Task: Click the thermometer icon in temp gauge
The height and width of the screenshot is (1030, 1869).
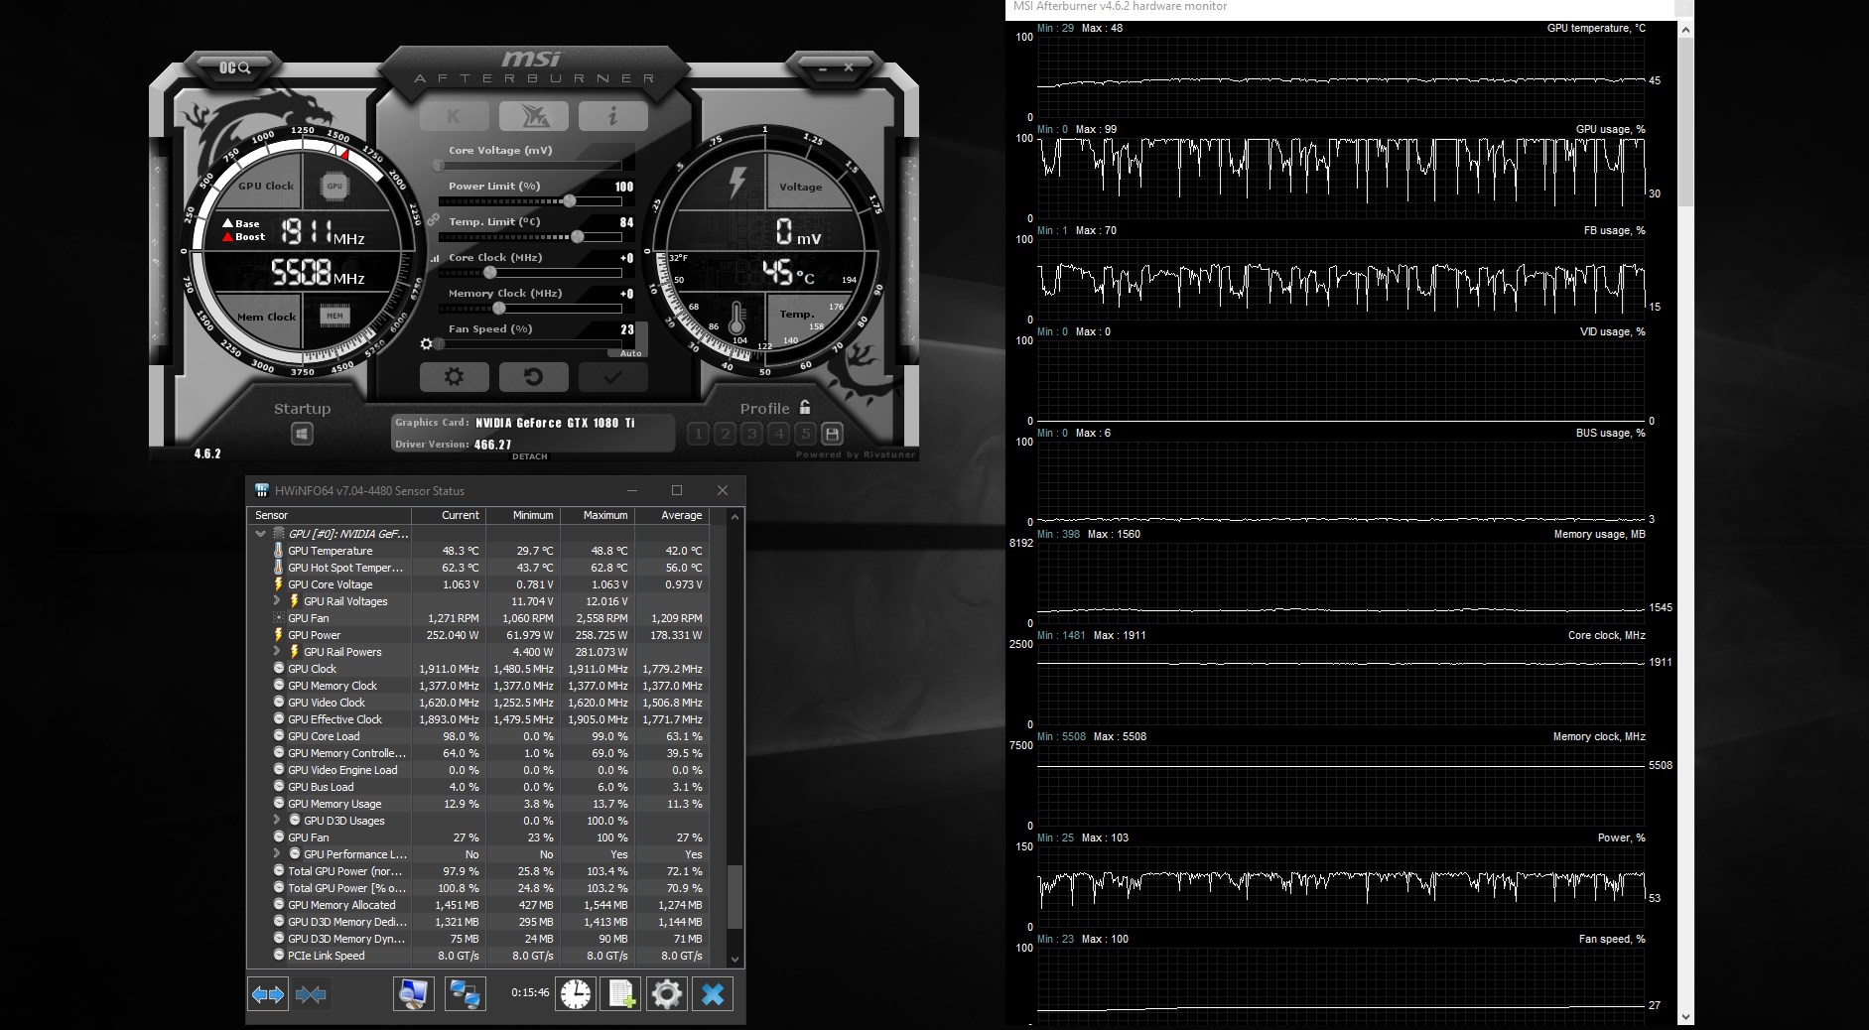Action: tap(736, 319)
